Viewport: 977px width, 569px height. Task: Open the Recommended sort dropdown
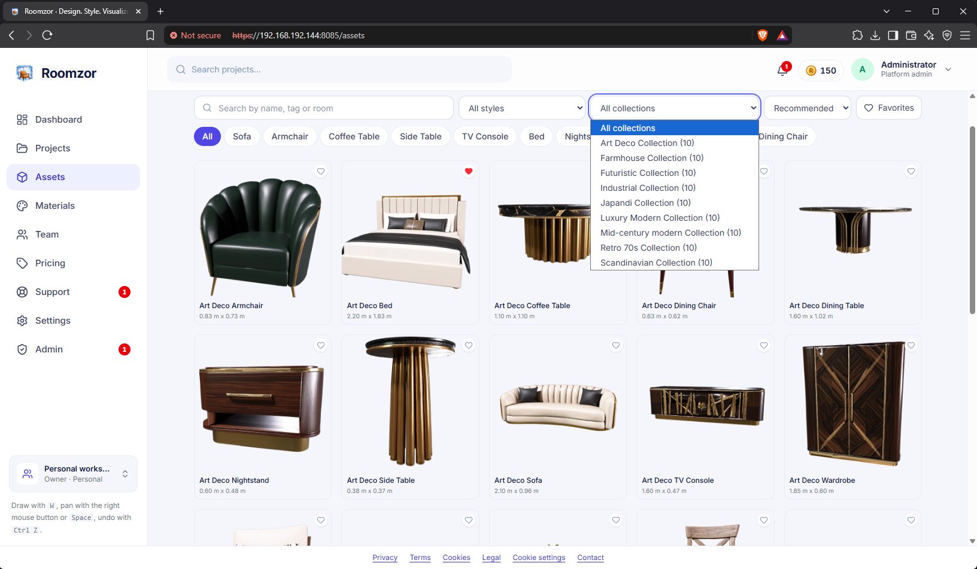[807, 108]
